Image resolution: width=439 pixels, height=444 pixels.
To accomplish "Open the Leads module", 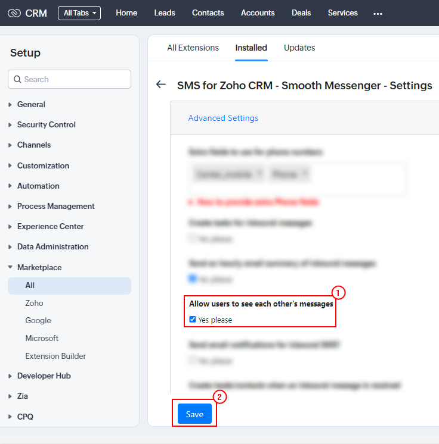I will coord(165,13).
